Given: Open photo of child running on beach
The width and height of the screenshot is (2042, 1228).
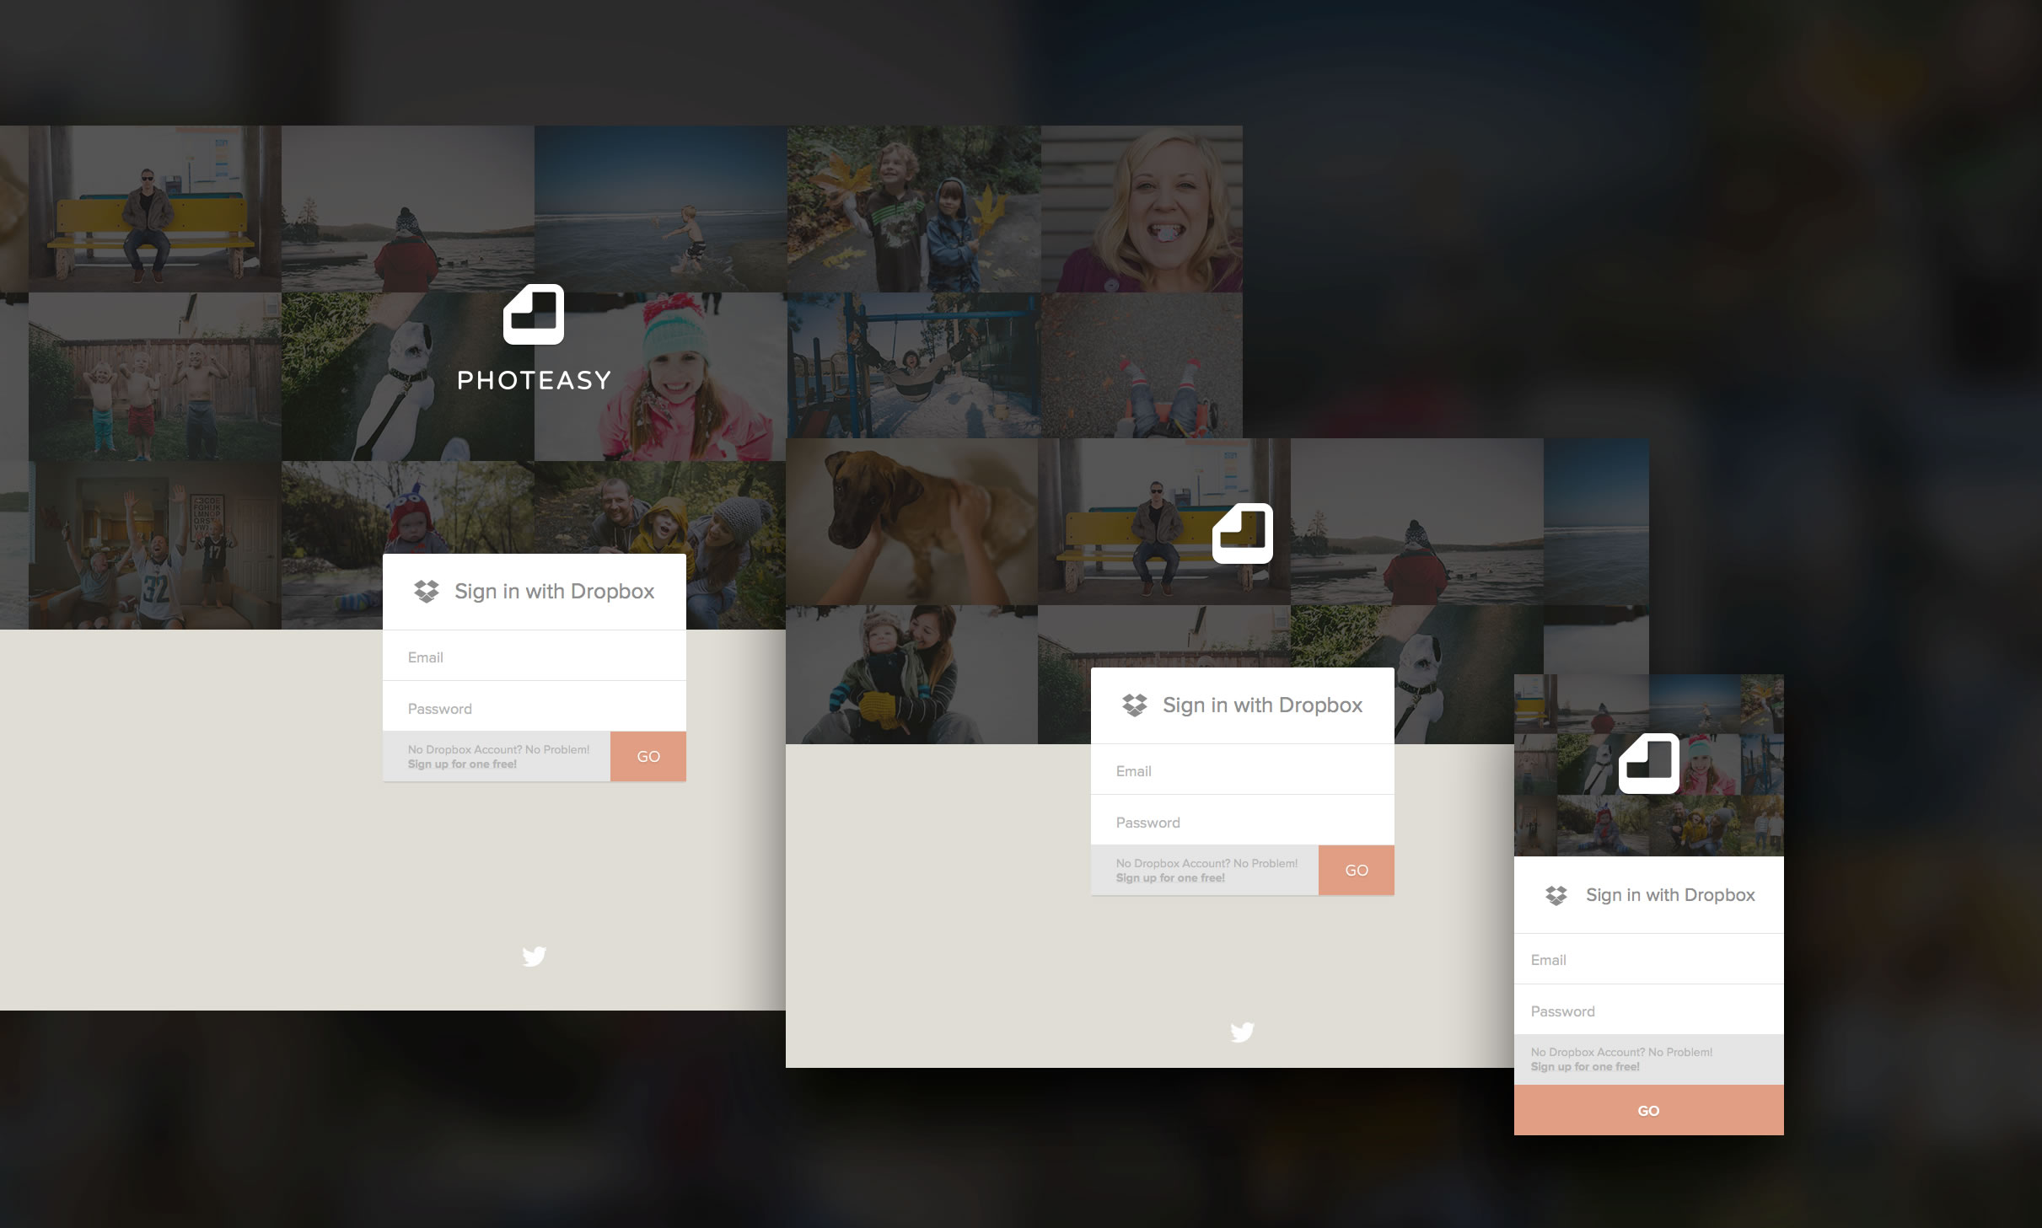Looking at the screenshot, I should (x=661, y=209).
